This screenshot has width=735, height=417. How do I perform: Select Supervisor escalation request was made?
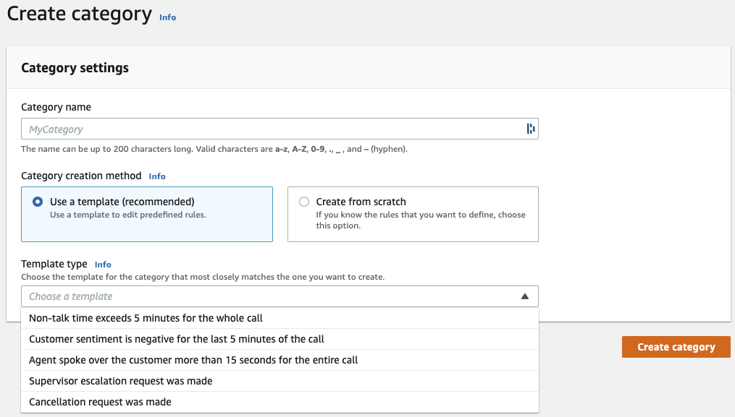point(120,381)
